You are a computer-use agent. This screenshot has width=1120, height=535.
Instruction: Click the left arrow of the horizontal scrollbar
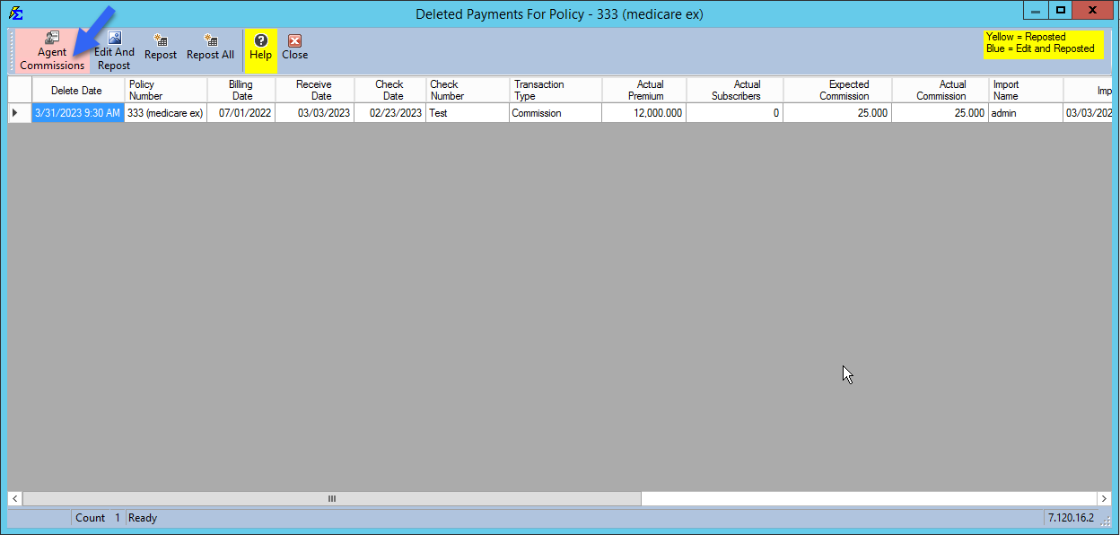click(14, 498)
